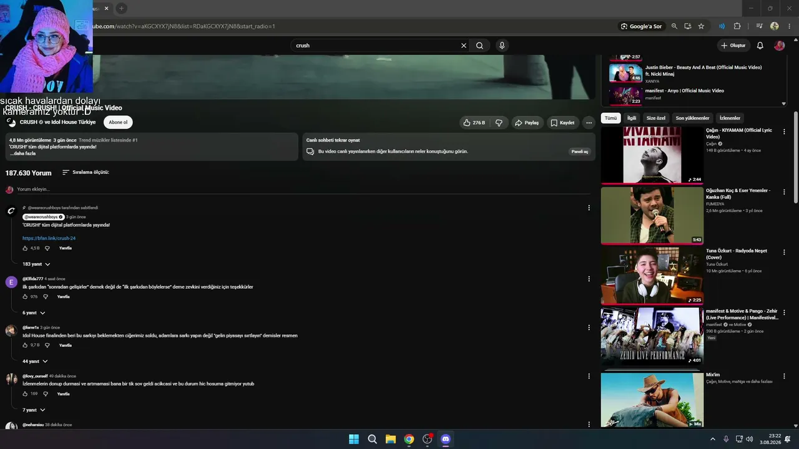Viewport: 799px width, 449px height.
Task: Open the Chrome profile avatar
Action: [x=775, y=26]
